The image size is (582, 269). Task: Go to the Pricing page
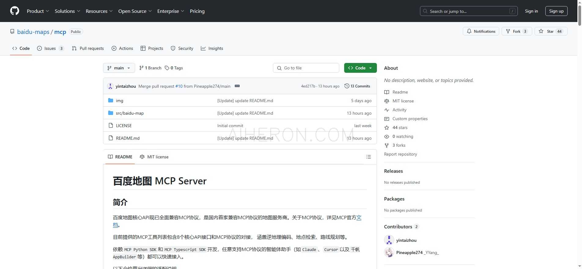[x=197, y=11]
